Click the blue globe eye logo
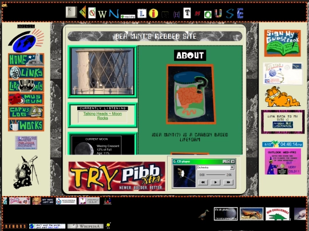The width and height of the screenshot is (309, 231). pyautogui.click(x=26, y=40)
